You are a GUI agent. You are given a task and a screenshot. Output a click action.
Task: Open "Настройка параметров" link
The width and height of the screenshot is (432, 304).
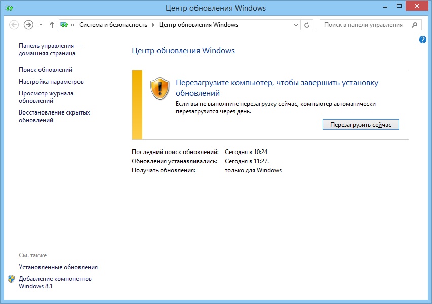51,82
